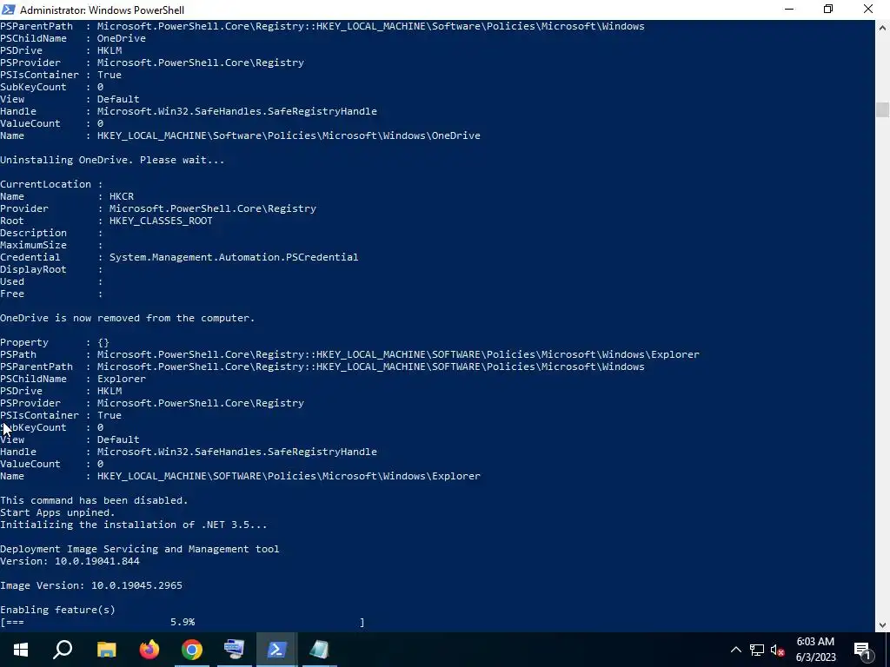Open Firefox from the taskbar
Screen dimensions: 890x667
149,650
